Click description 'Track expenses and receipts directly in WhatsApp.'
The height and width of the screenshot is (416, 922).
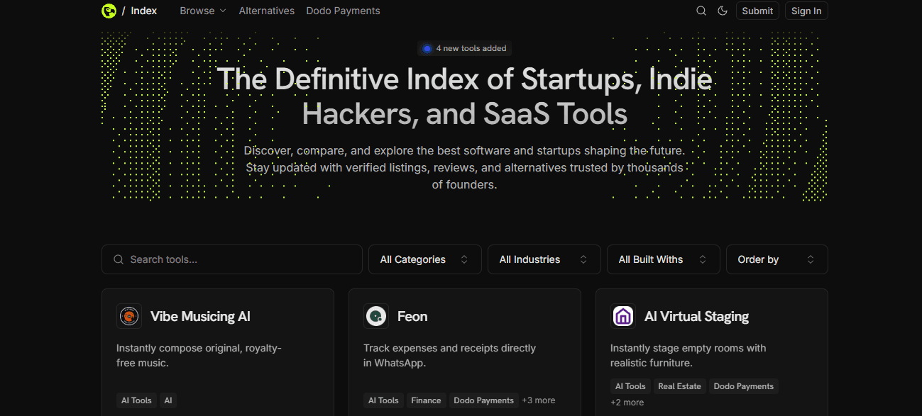(x=450, y=356)
